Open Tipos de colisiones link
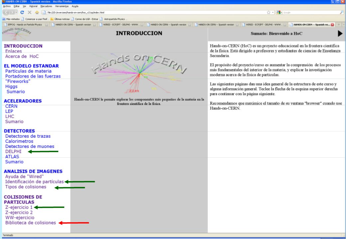Screen dimensions: 346x239 point(26,187)
